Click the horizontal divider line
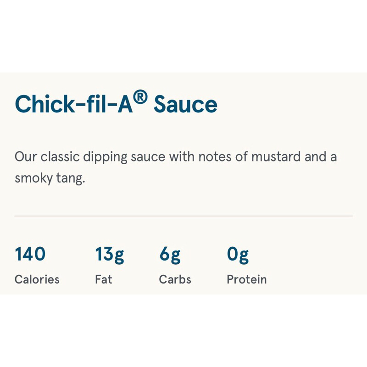Screen dimensions: 367x367 (183, 216)
